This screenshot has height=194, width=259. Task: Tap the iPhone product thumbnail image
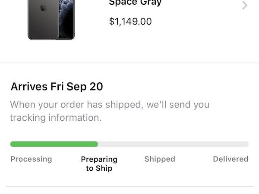pyautogui.click(x=51, y=19)
